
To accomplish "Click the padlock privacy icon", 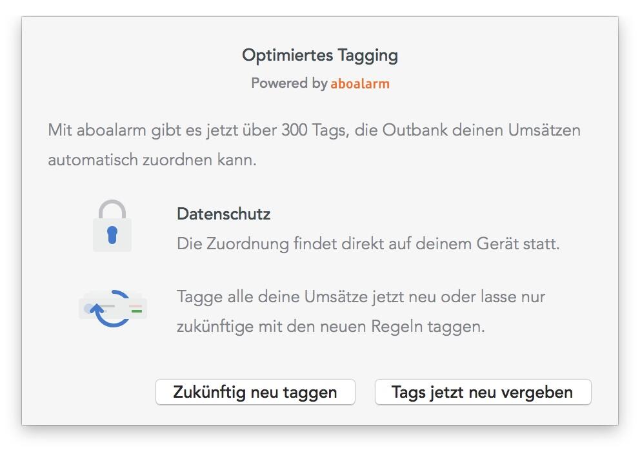I will [112, 226].
